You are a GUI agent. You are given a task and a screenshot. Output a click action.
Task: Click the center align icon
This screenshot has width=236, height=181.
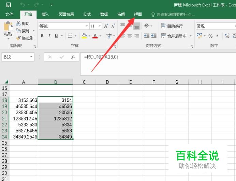[130, 36]
